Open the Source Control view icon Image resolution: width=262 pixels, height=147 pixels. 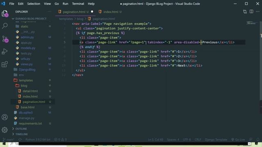click(x=5, y=39)
